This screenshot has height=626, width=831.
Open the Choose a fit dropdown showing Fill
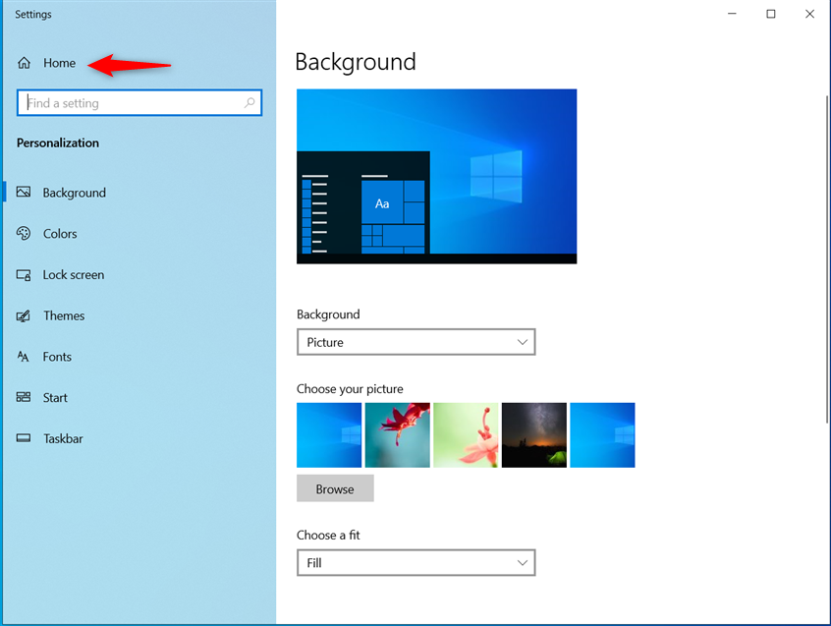pos(416,562)
